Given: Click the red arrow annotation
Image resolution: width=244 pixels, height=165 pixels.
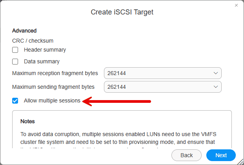Looking at the screenshot, I should (117, 101).
